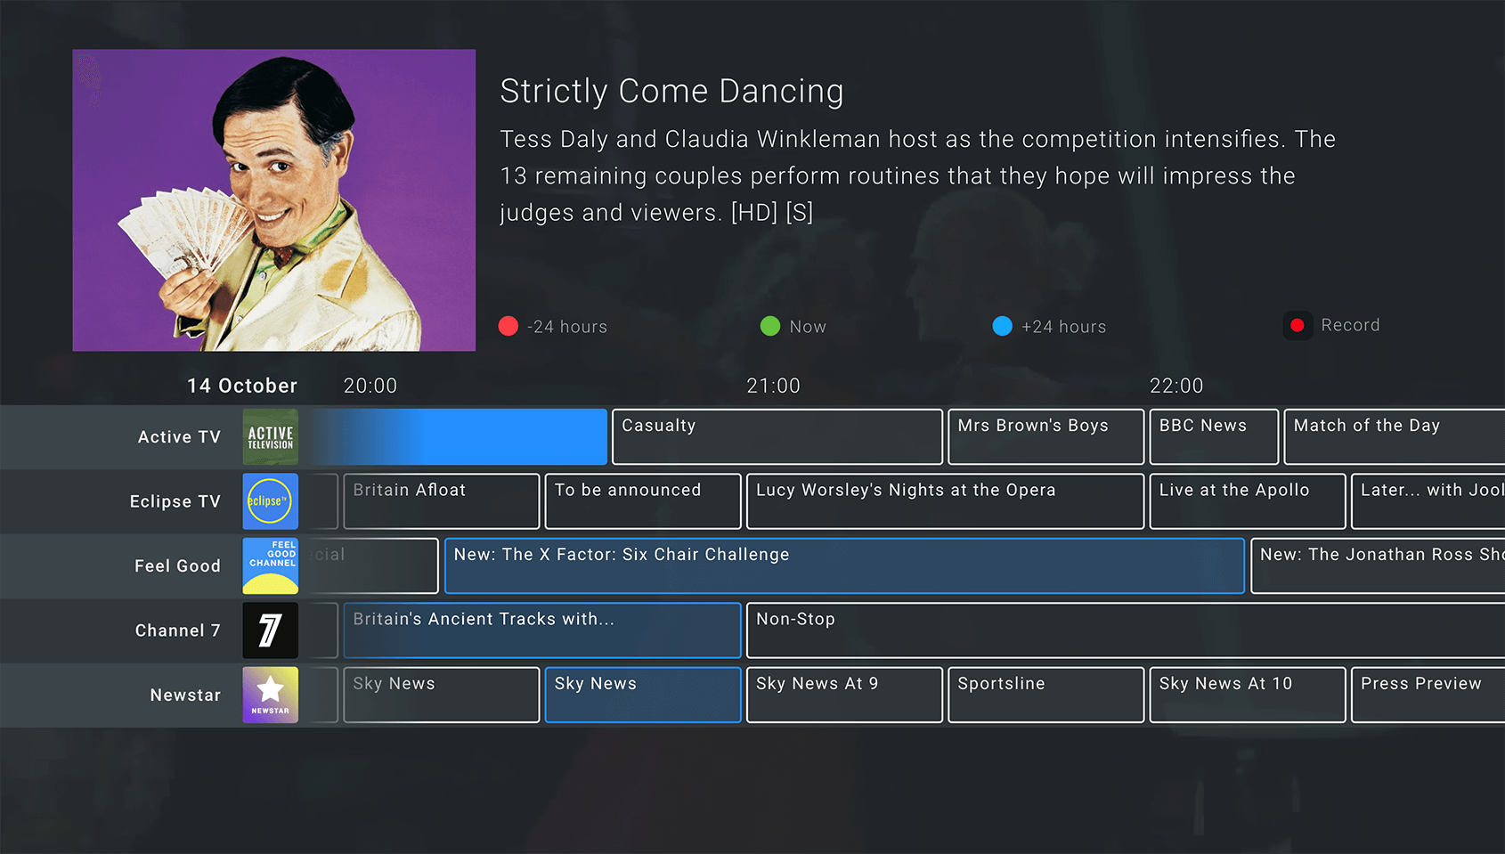Click the Newstar star logo
Image resolution: width=1505 pixels, height=854 pixels.
pos(271,695)
